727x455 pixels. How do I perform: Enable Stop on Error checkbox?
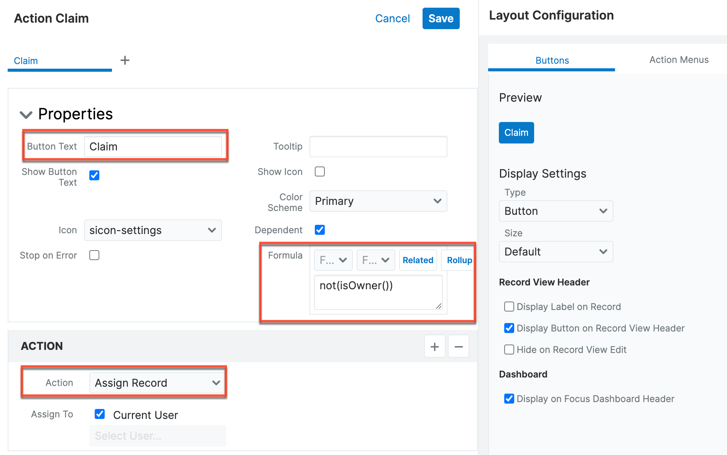pos(94,255)
